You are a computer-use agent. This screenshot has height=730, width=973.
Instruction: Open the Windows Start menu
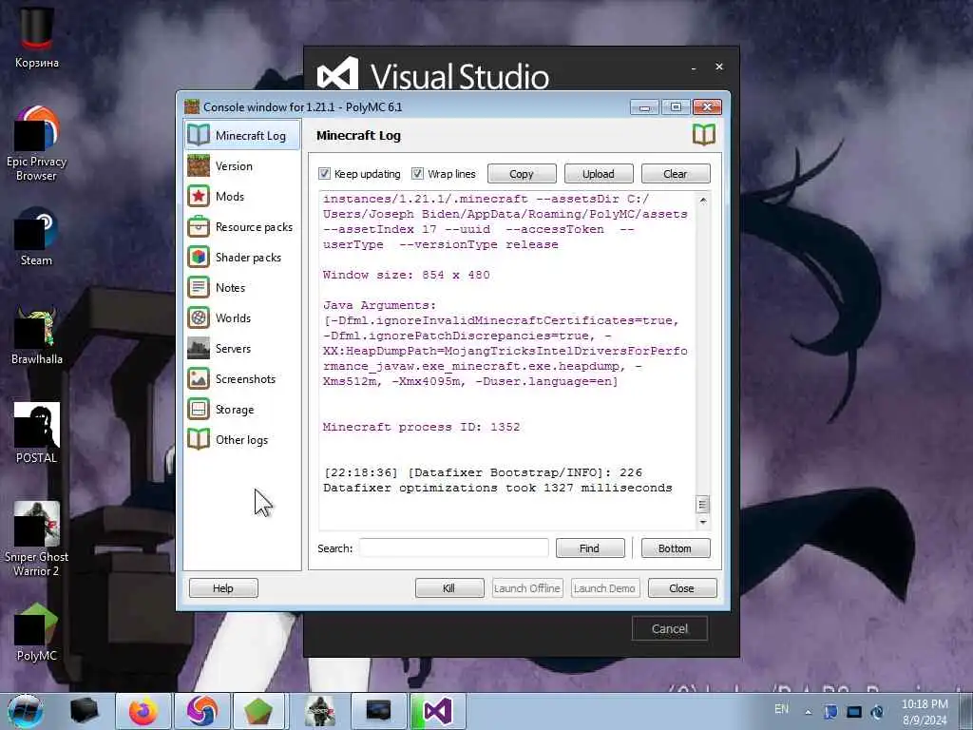coord(26,711)
